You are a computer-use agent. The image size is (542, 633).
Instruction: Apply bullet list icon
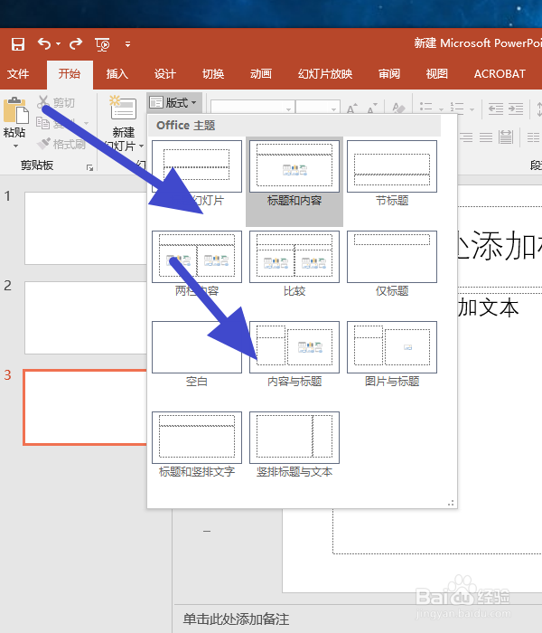pyautogui.click(x=425, y=108)
